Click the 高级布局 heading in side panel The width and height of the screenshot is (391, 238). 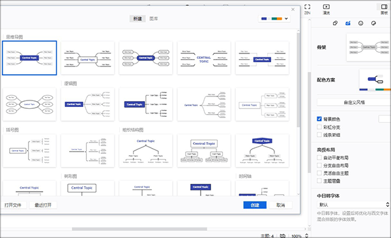pyautogui.click(x=326, y=150)
